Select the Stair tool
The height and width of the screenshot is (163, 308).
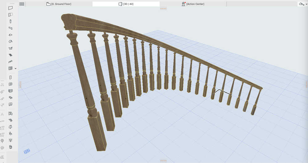(x=10, y=55)
